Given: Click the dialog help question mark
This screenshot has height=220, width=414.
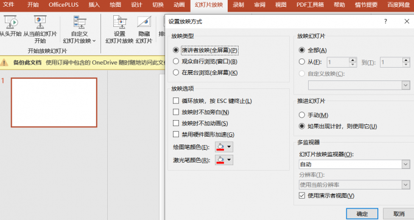Looking at the screenshot, I should click(x=385, y=21).
